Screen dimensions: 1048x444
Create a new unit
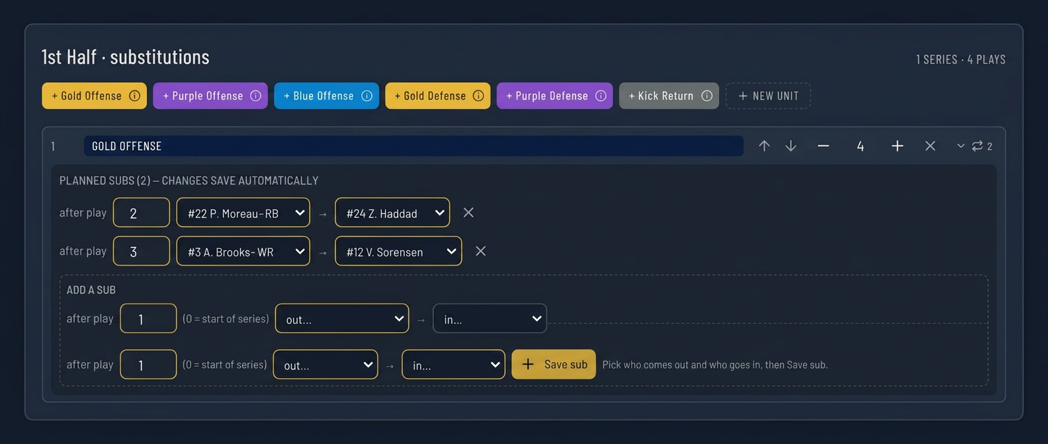pos(768,96)
